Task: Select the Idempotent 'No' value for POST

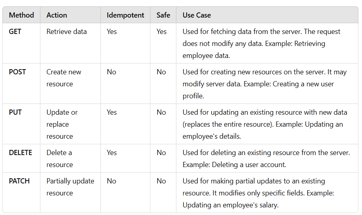Action: [x=111, y=72]
